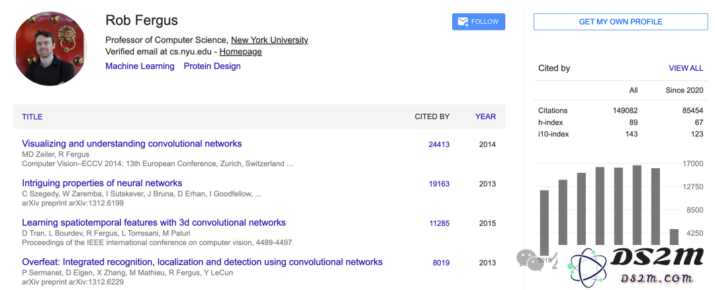Click the Verified email at cs.nyu.edu text

[158, 52]
